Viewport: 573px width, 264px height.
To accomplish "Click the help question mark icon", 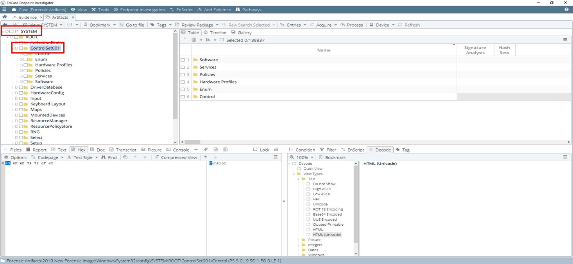I will [567, 9].
